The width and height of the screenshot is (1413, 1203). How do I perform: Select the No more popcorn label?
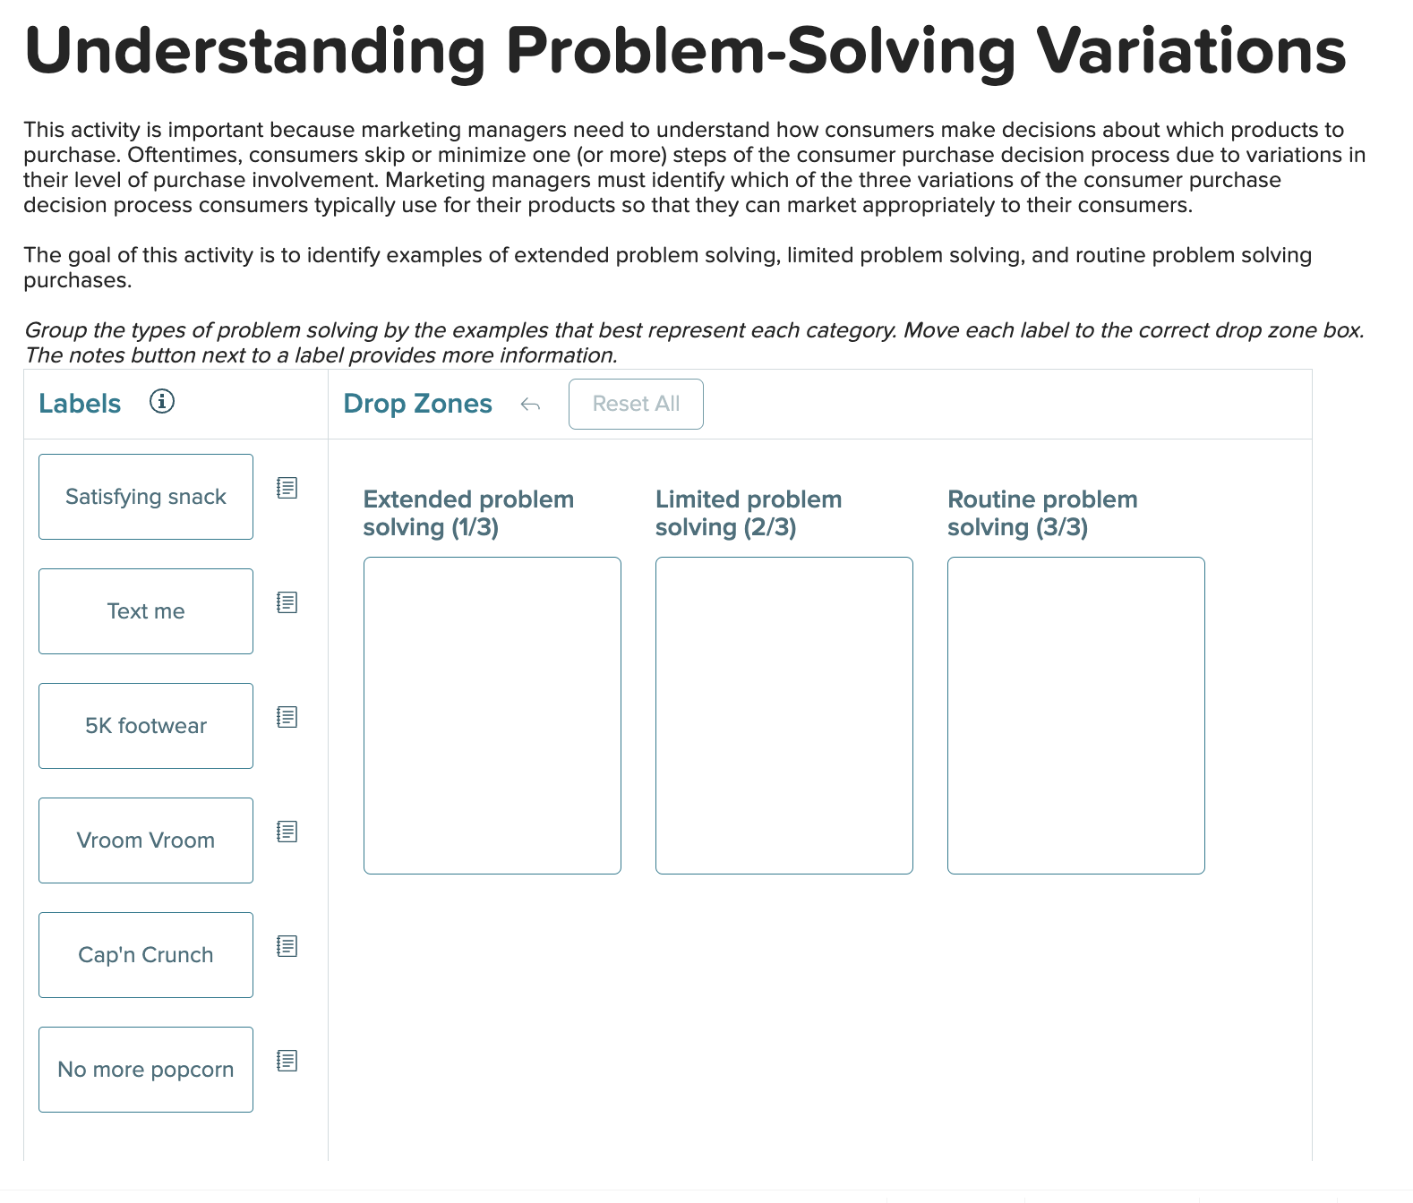pyautogui.click(x=145, y=1069)
